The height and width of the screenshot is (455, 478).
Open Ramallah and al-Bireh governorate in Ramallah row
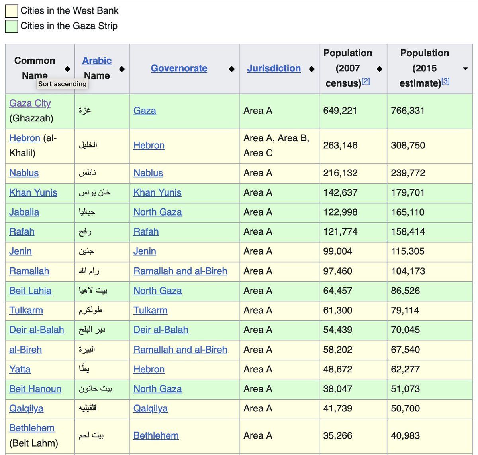[x=180, y=271]
